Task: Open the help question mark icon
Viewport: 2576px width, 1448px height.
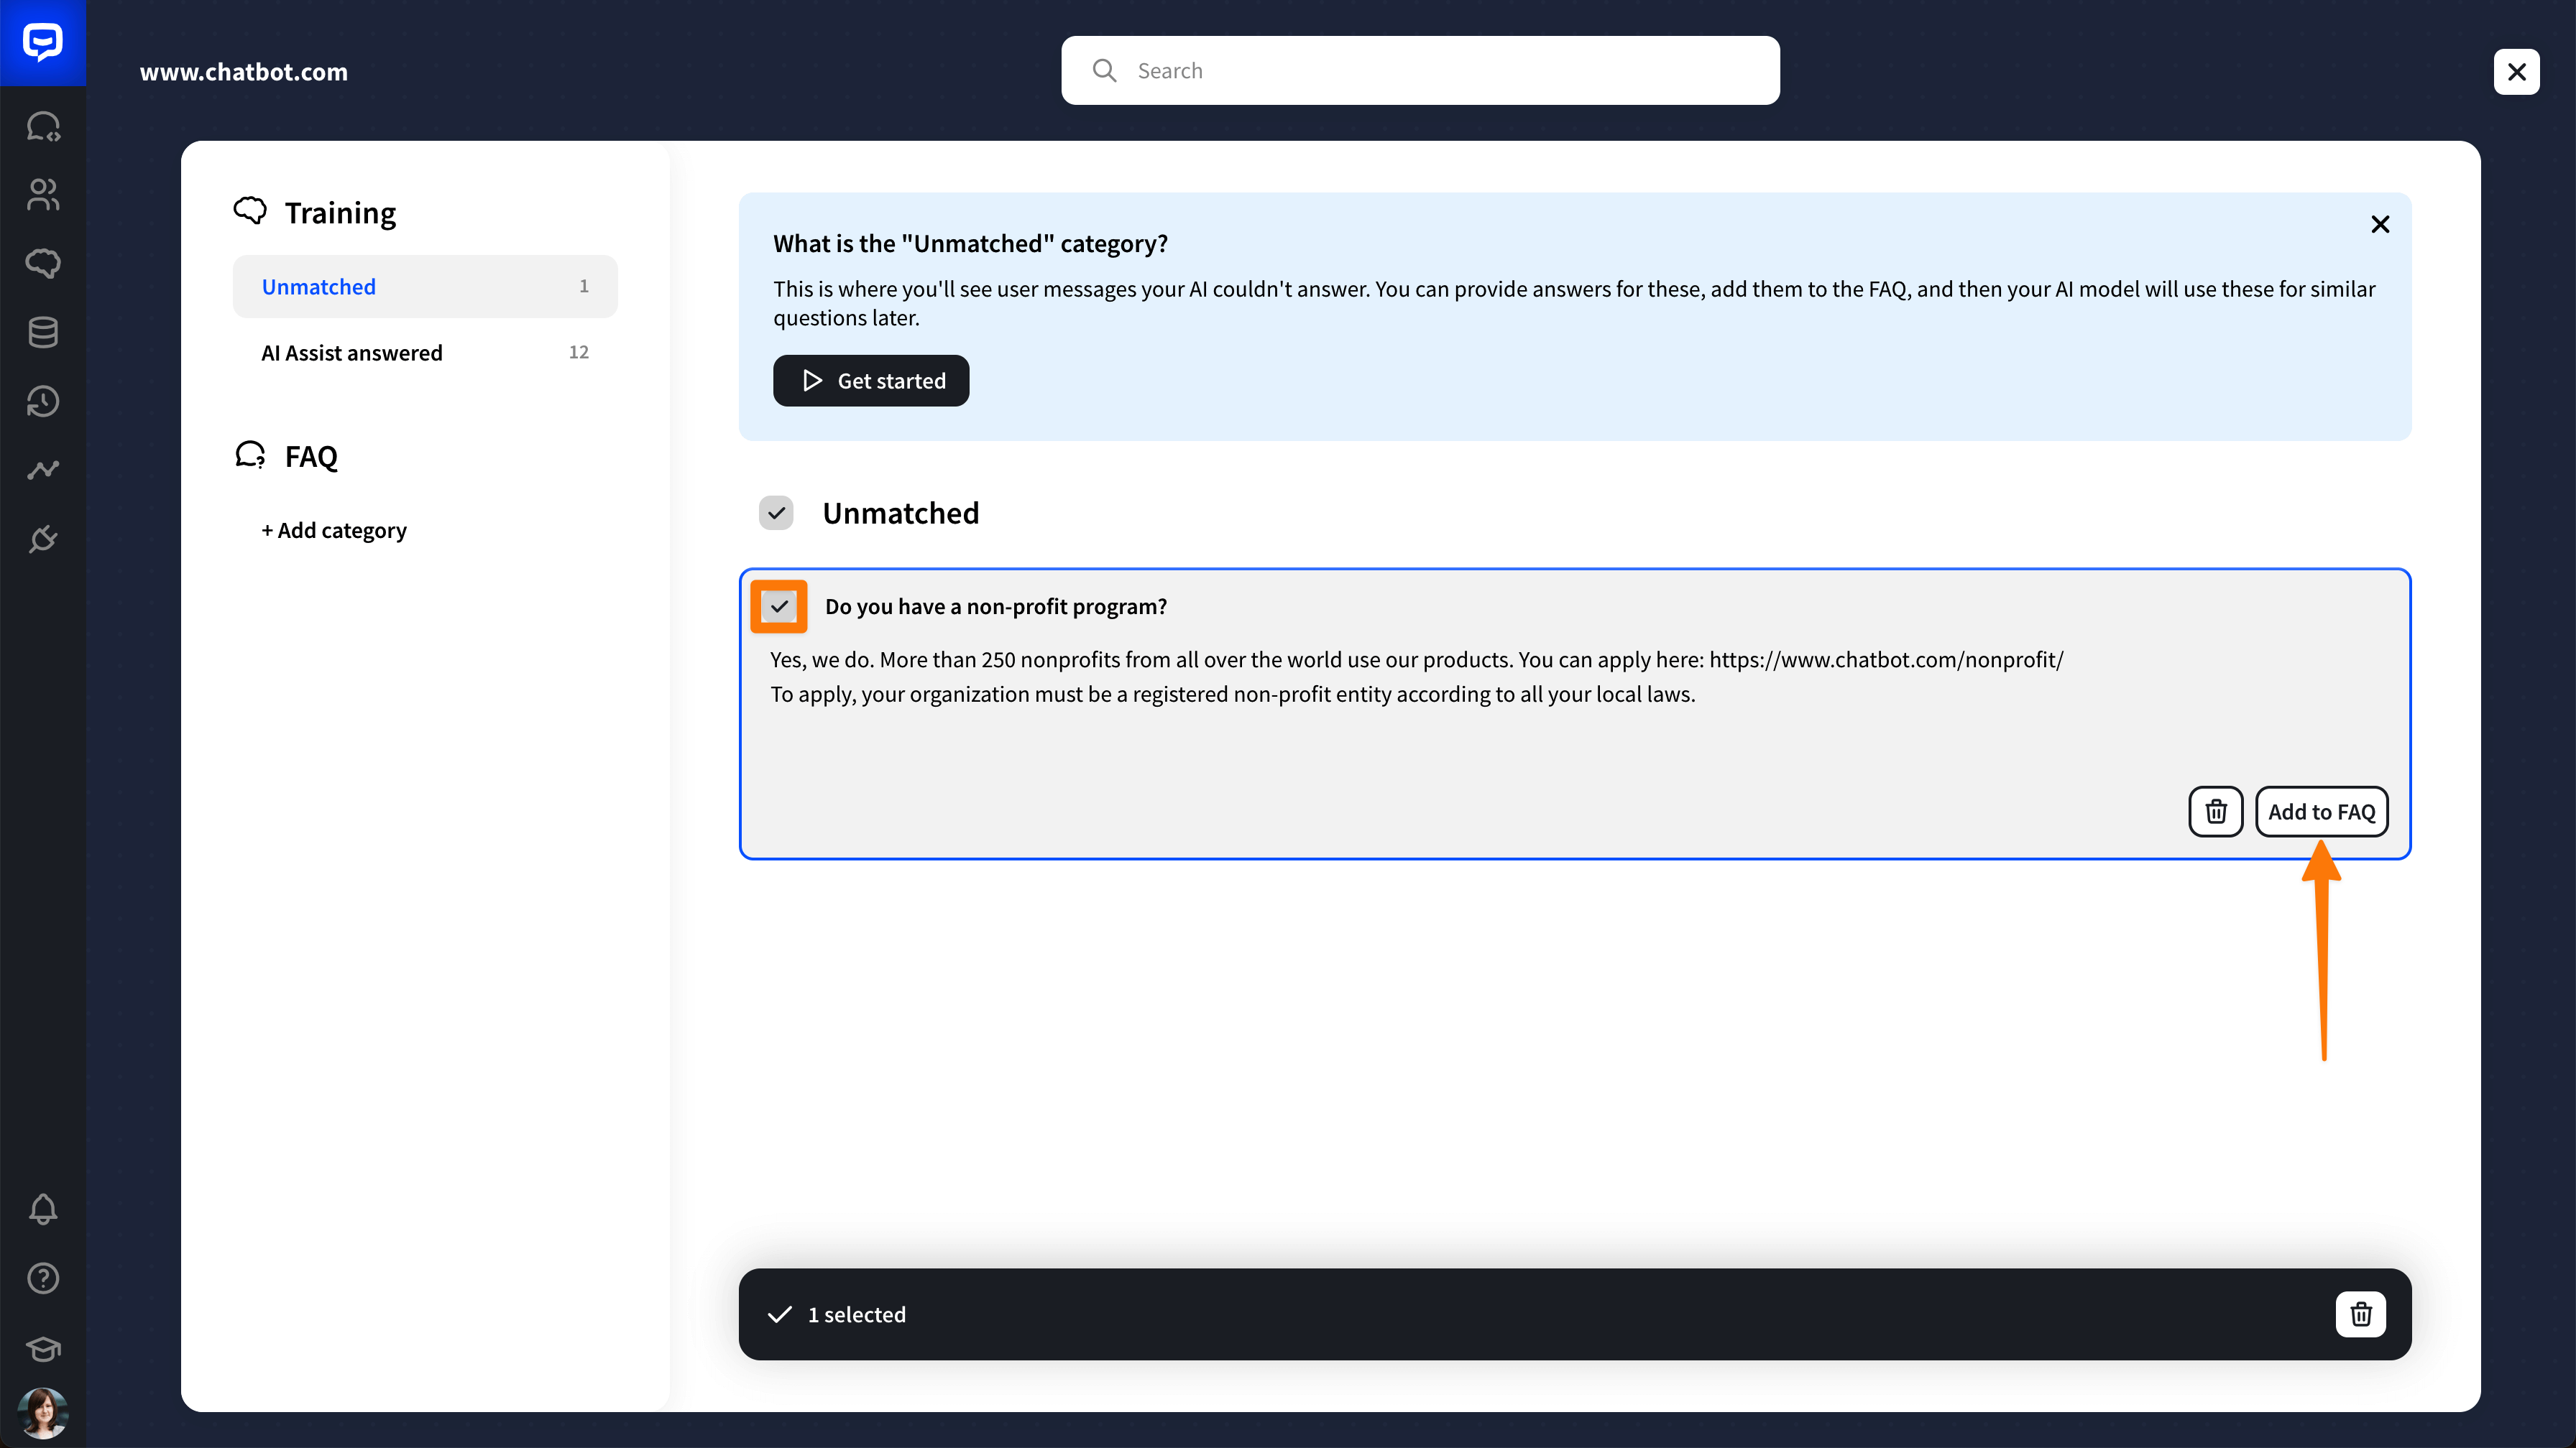Action: click(43, 1278)
